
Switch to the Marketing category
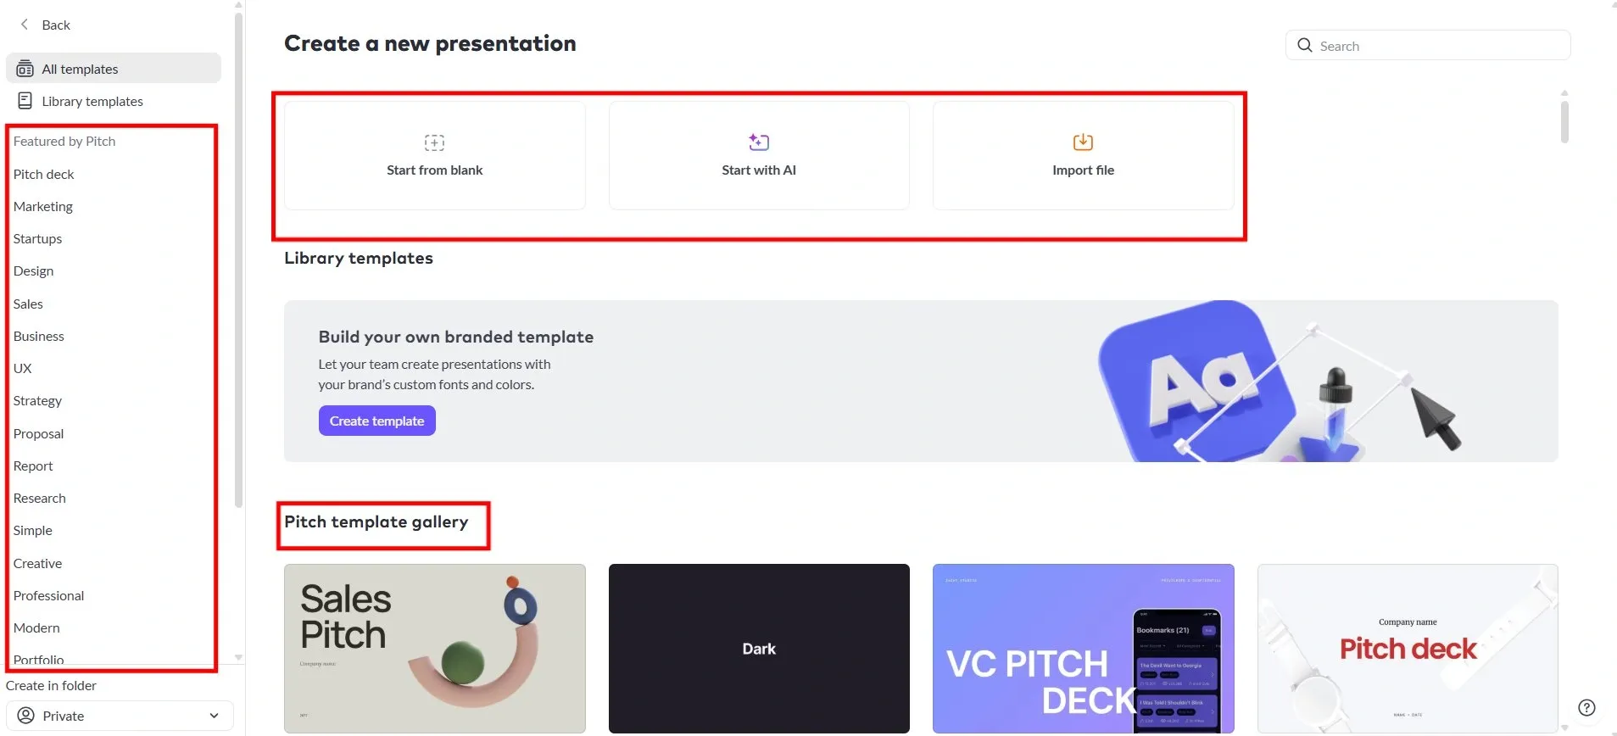(43, 206)
